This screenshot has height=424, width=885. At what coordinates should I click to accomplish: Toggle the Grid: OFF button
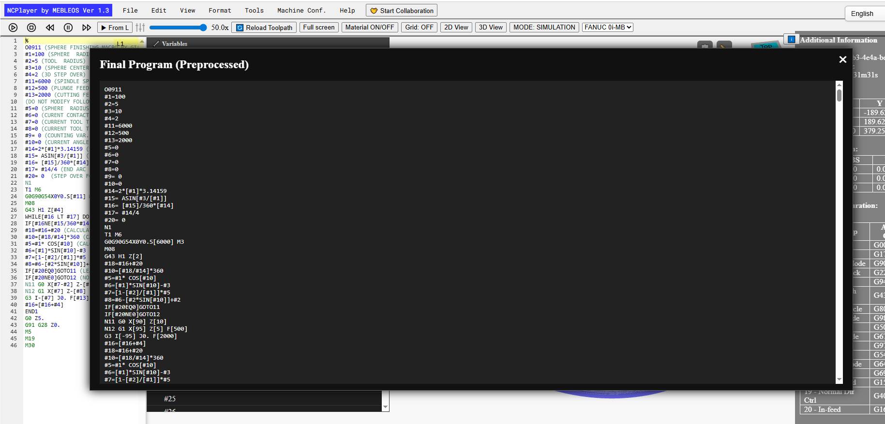pos(419,28)
